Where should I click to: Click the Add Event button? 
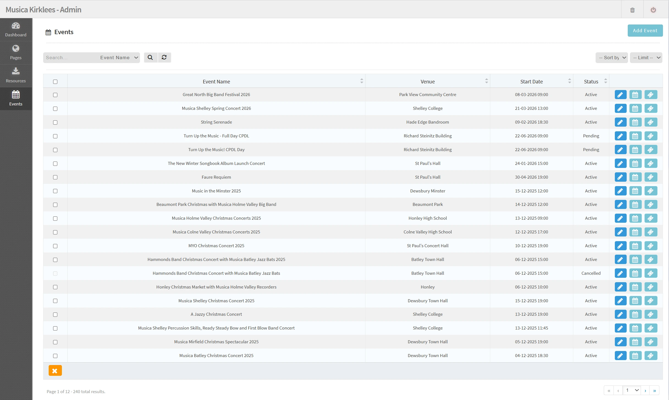pyautogui.click(x=645, y=30)
